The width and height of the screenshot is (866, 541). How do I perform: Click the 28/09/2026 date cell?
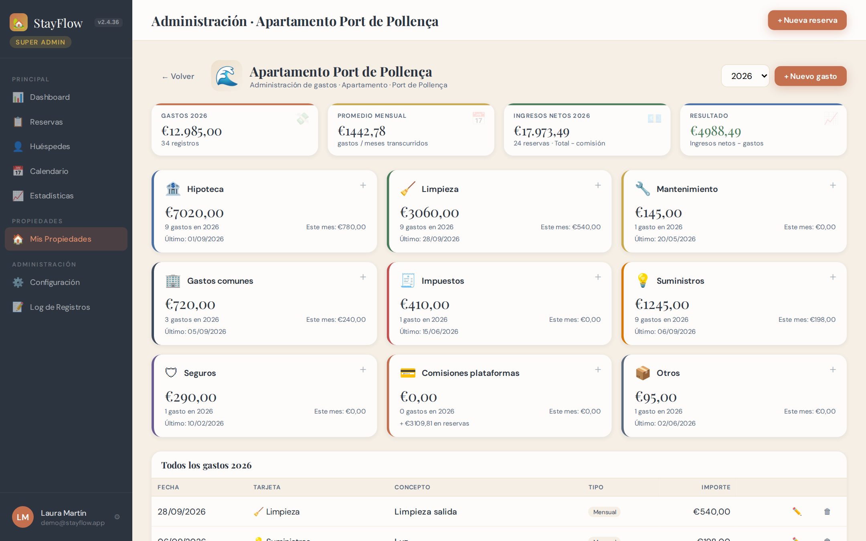[x=182, y=512]
